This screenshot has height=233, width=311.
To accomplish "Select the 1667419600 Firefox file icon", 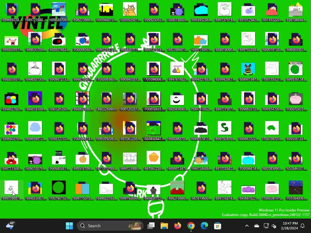I will tap(201, 190).
